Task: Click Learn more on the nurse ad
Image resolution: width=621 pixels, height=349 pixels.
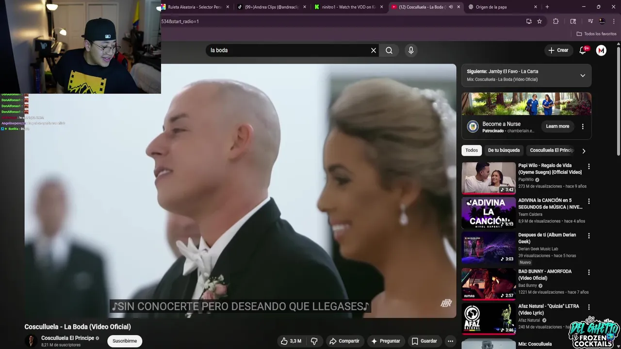Action: [x=557, y=127]
